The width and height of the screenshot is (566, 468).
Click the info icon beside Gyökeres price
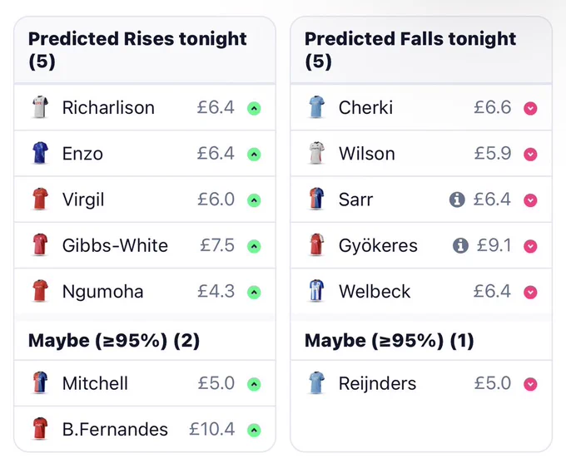(x=460, y=245)
